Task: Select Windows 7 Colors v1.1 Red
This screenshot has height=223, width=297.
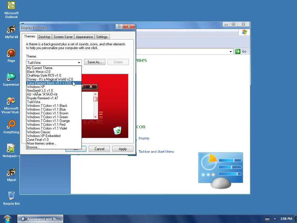Action: coord(54,125)
